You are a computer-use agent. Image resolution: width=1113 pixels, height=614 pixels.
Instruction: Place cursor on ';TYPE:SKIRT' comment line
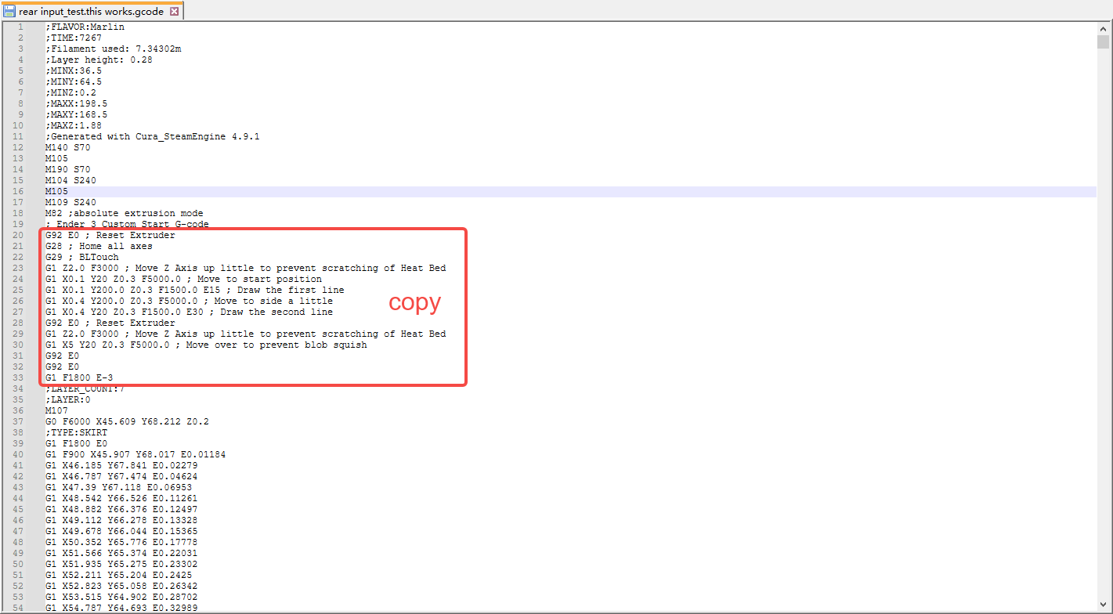[x=76, y=432]
